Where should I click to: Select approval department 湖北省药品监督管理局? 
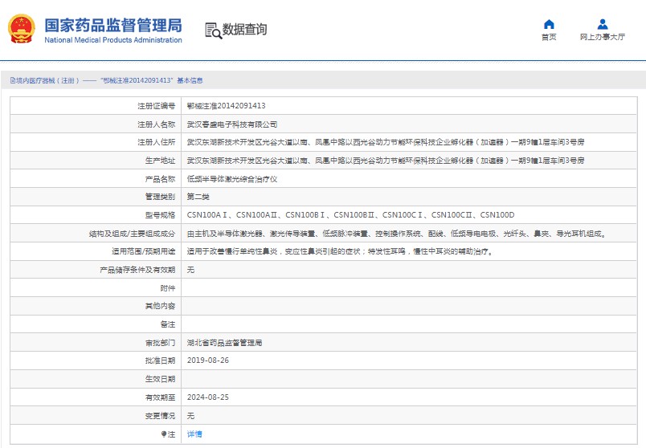click(224, 343)
